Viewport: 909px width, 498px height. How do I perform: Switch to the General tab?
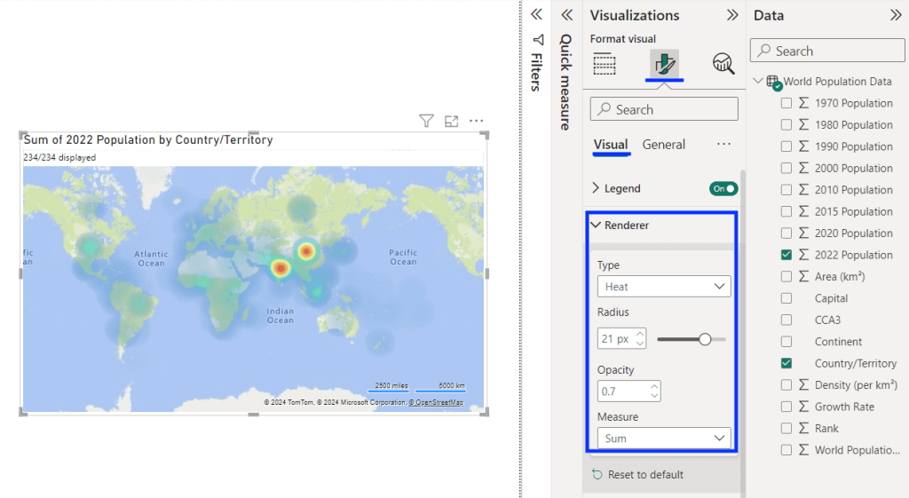tap(664, 145)
